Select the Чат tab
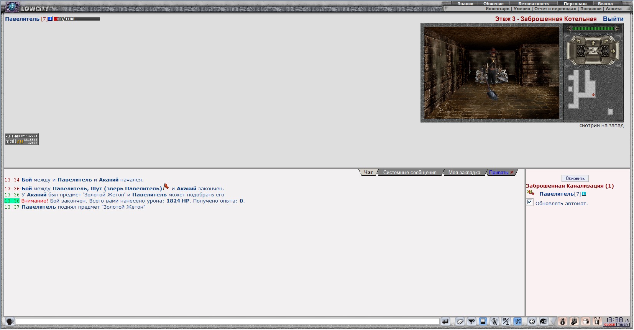Viewport: 634px width, 330px height. tap(368, 173)
